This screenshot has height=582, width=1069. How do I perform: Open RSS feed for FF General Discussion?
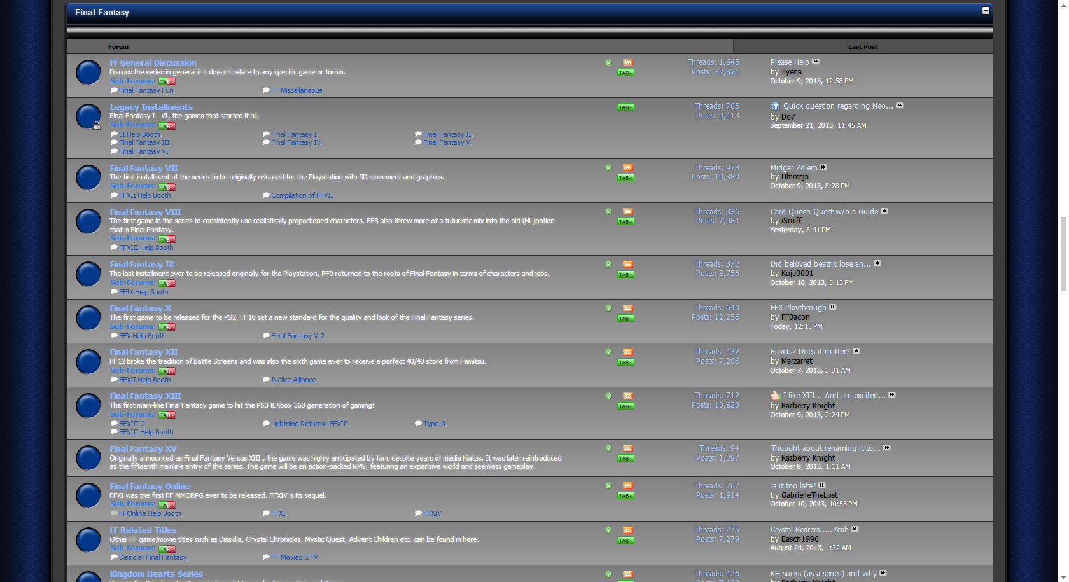(627, 62)
